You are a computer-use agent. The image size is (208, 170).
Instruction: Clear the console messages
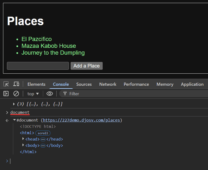pyautogui.click(x=16, y=93)
